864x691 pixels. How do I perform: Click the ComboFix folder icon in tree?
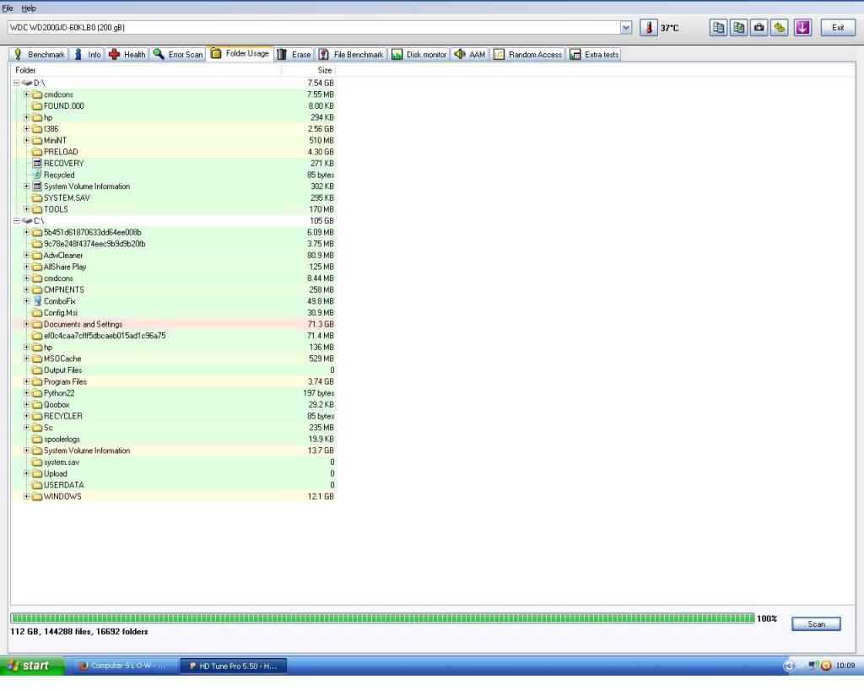tap(37, 301)
